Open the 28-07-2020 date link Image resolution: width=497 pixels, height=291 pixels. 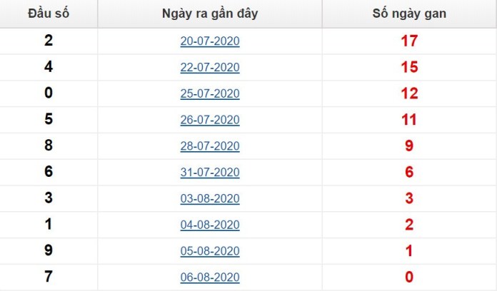click(x=210, y=146)
